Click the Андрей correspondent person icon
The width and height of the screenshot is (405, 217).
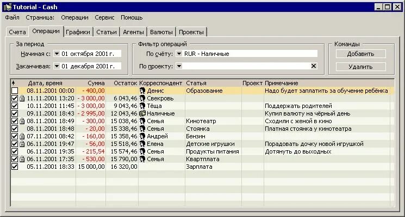coord(142,136)
